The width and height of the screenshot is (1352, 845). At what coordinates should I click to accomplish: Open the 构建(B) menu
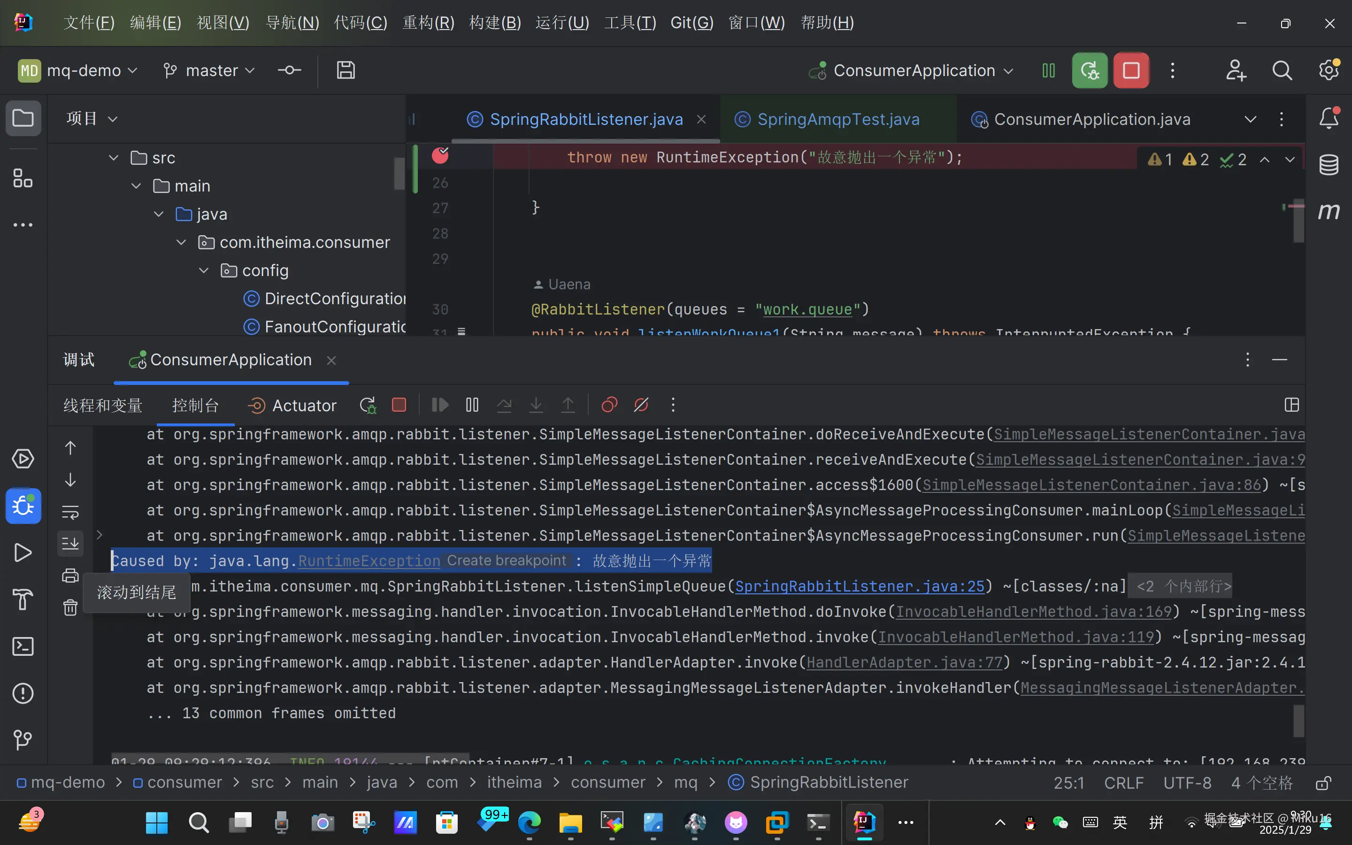[x=494, y=23]
